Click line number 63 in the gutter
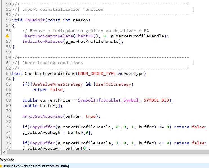The width and height of the screenshot is (209, 168). coord(8,73)
